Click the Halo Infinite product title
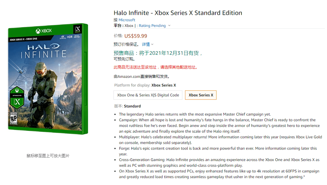The height and width of the screenshot is (185, 327). tap(178, 13)
